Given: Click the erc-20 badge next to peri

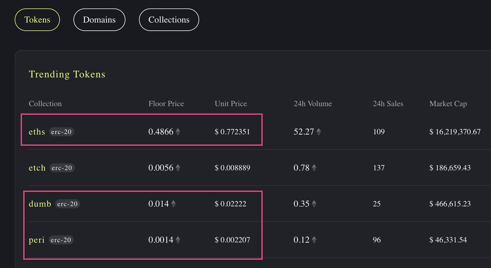Looking at the screenshot, I should click(61, 240).
